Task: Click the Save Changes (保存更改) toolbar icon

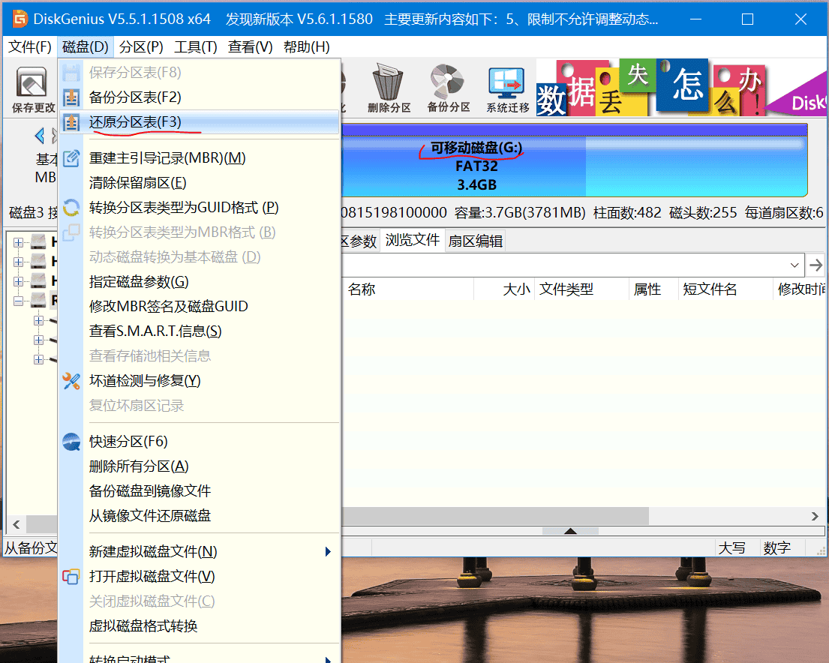Action: 32,88
